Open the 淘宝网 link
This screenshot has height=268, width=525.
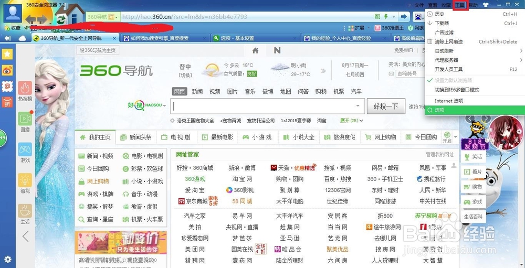click(242, 179)
